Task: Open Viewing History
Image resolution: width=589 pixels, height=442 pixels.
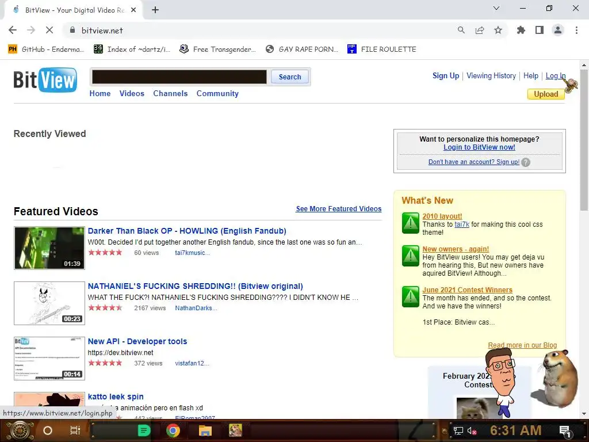Action: (x=491, y=75)
